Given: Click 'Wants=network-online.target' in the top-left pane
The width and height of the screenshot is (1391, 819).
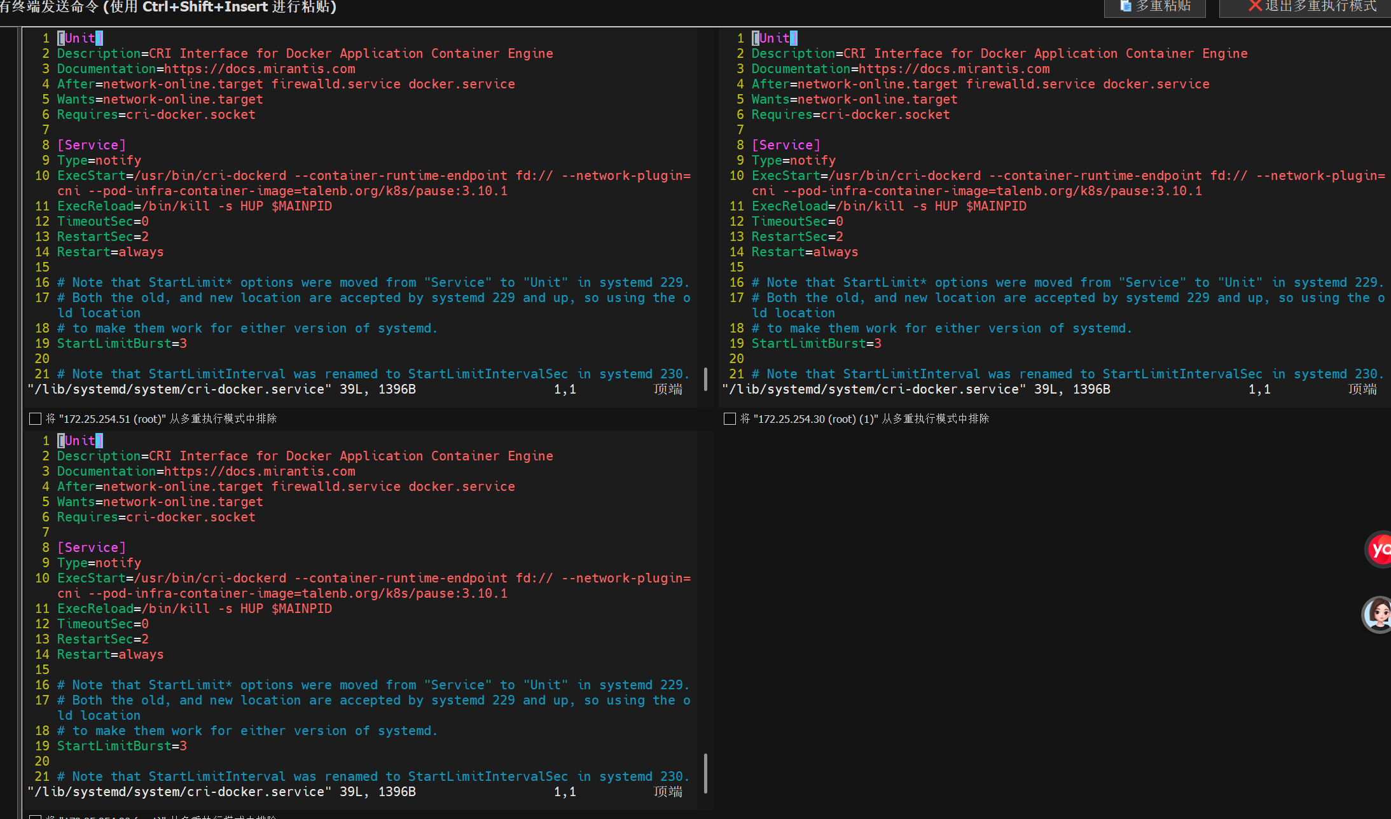Looking at the screenshot, I should pos(160,99).
